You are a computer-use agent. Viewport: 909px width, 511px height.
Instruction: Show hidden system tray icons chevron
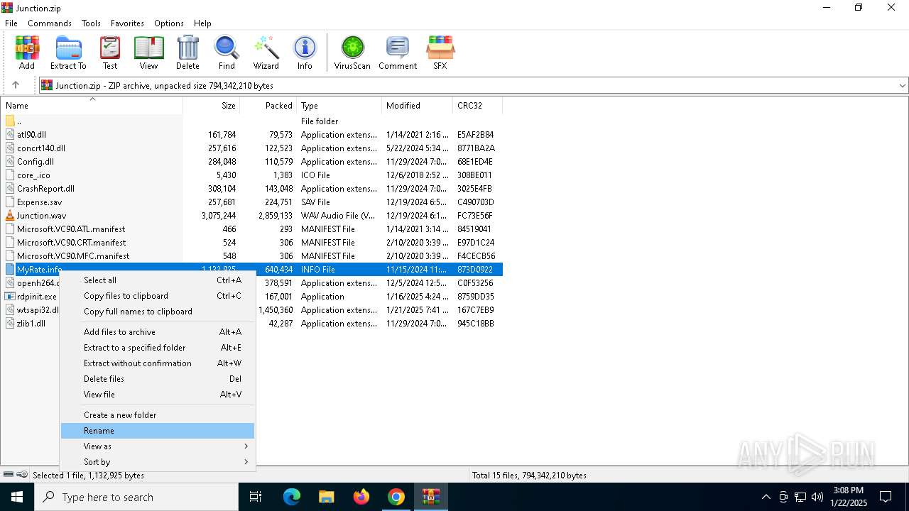766,497
